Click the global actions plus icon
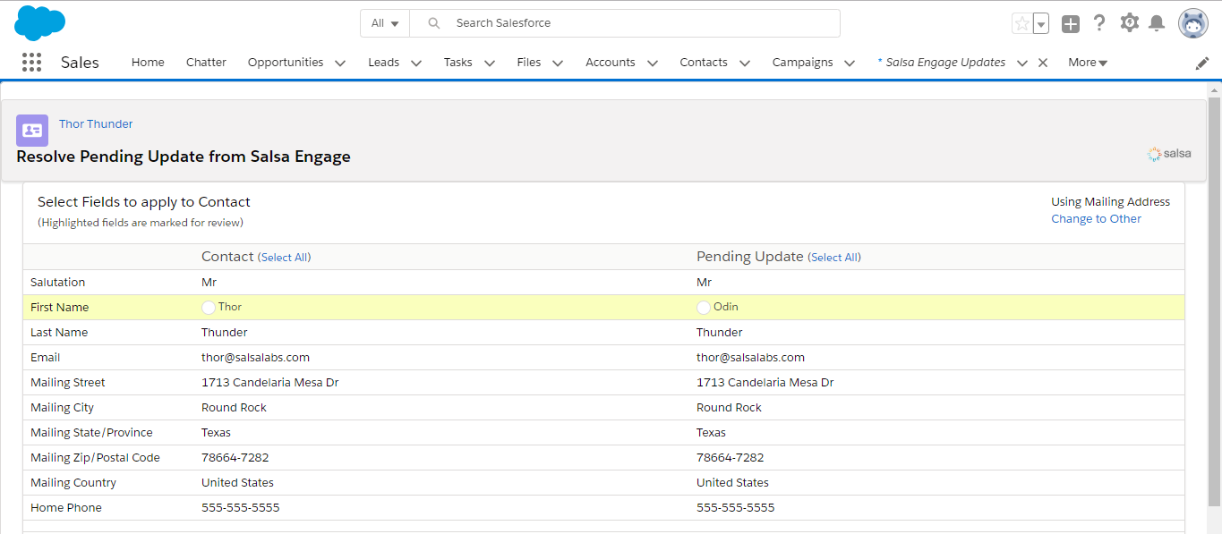Image resolution: width=1222 pixels, height=534 pixels. [x=1071, y=24]
